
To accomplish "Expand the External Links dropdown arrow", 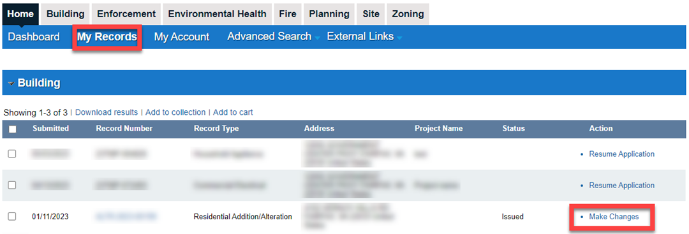I will tap(399, 39).
